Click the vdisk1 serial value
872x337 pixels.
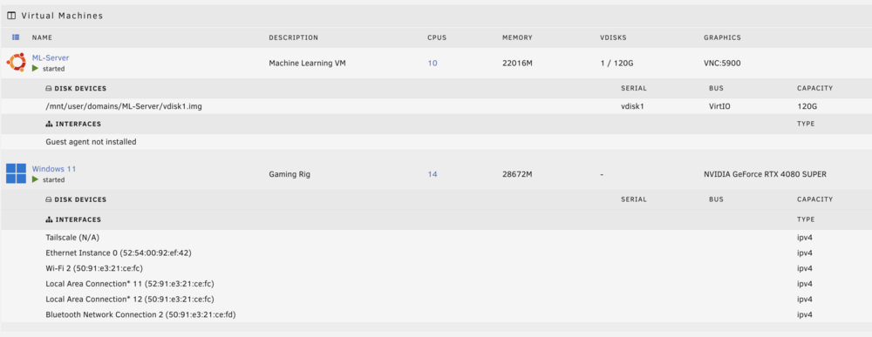tap(632, 106)
